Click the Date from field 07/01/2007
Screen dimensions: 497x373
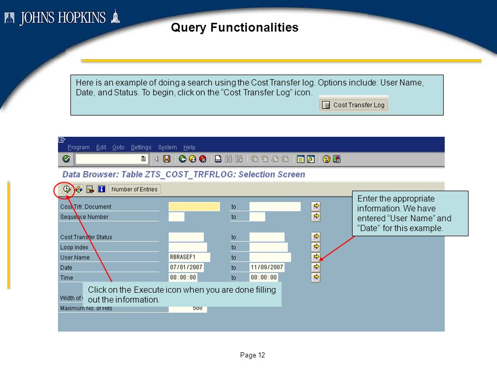tap(186, 267)
